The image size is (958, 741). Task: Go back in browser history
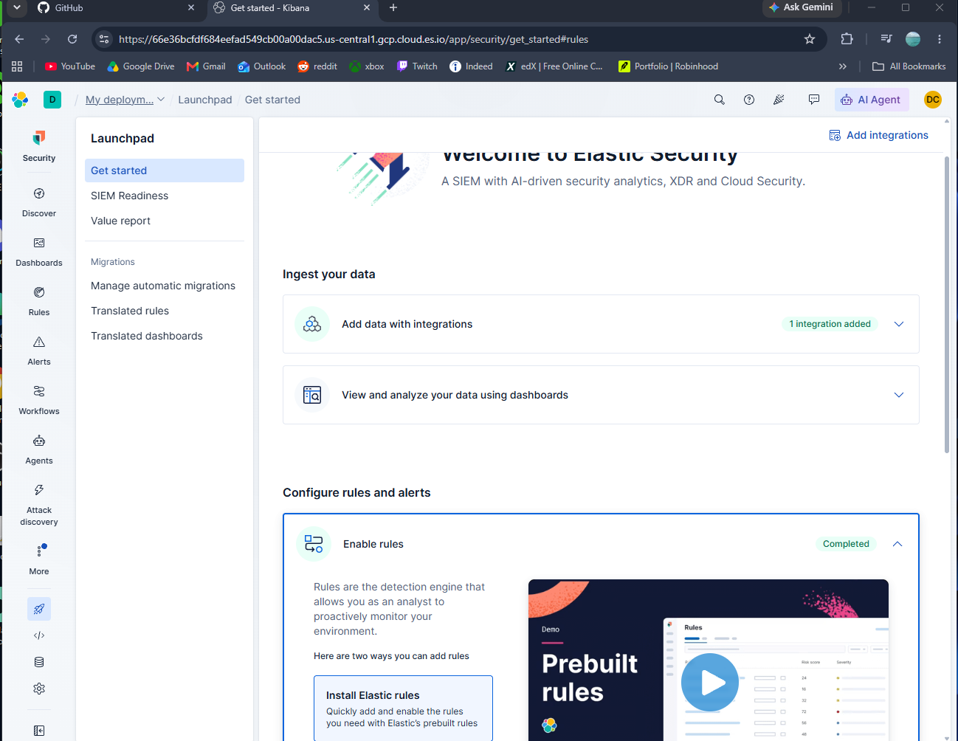[19, 39]
